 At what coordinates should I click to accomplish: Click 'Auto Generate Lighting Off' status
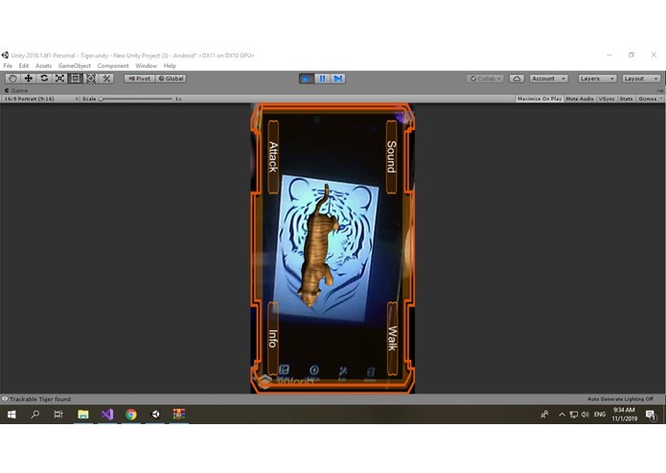[620, 398]
